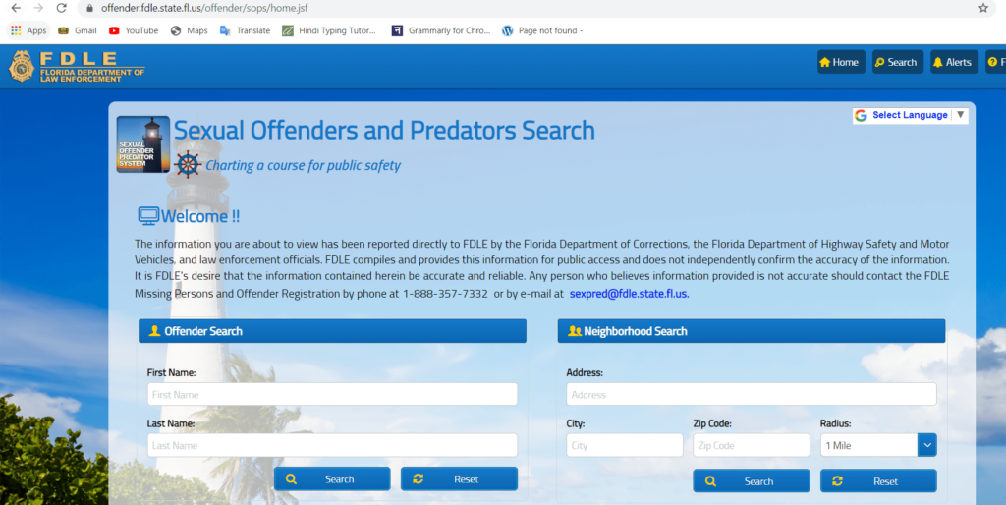Viewport: 1006px width, 505px height.
Task: Focus the First Name input field
Action: coord(332,394)
